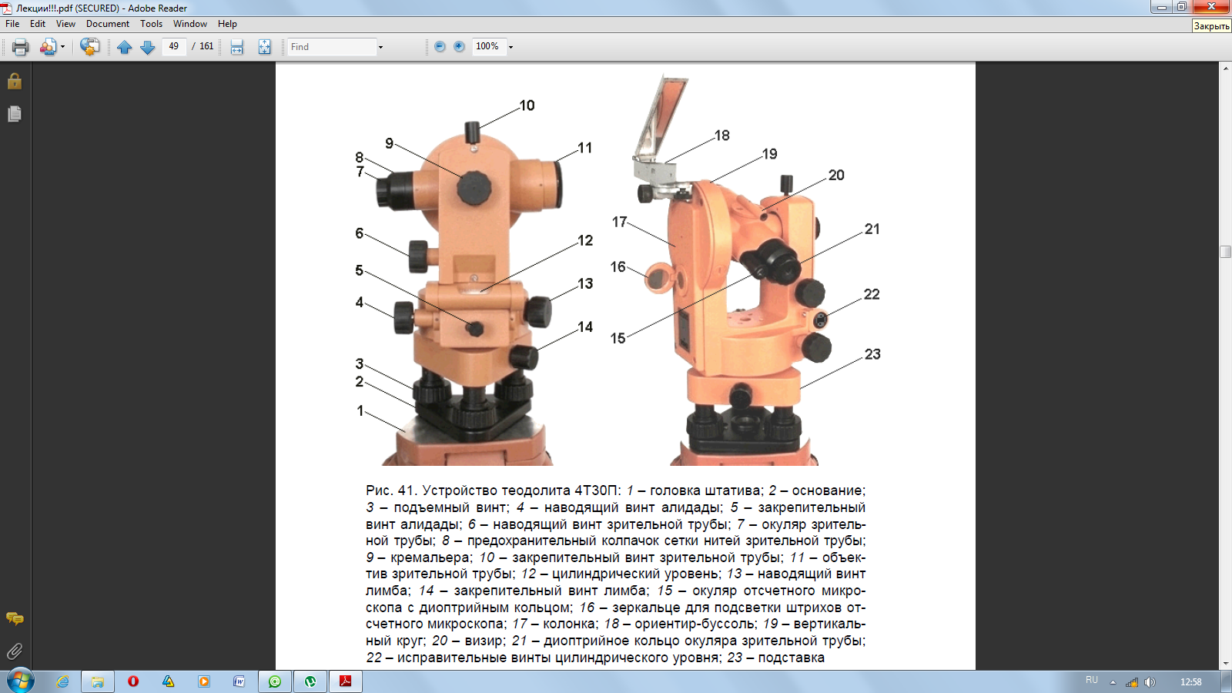Open the collaborate tool icon
The width and height of the screenshot is (1232, 693).
tap(48, 47)
